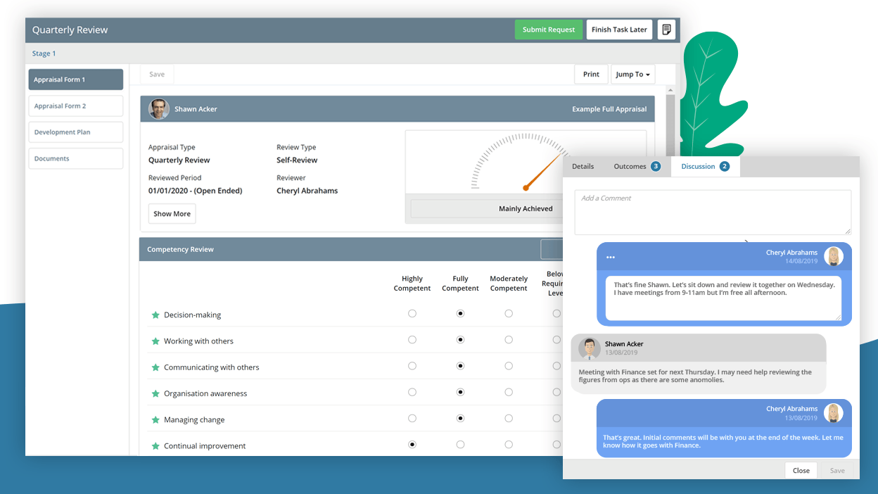Image resolution: width=878 pixels, height=494 pixels.
Task: Click the star icon beside Continual improvement
Action: (156, 446)
